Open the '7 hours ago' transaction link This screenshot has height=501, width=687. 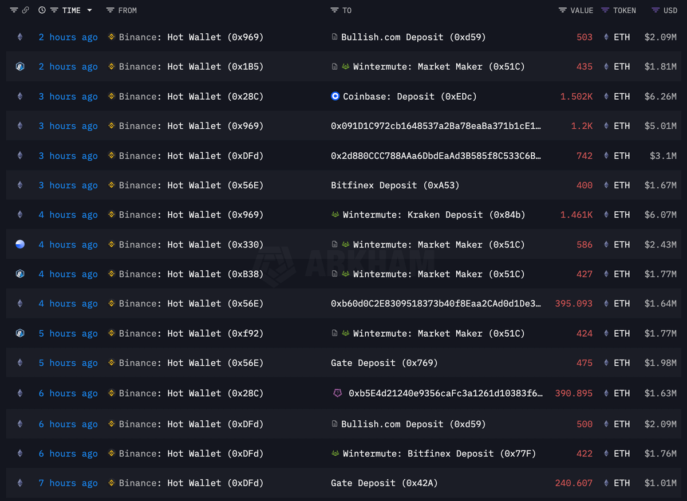68,483
